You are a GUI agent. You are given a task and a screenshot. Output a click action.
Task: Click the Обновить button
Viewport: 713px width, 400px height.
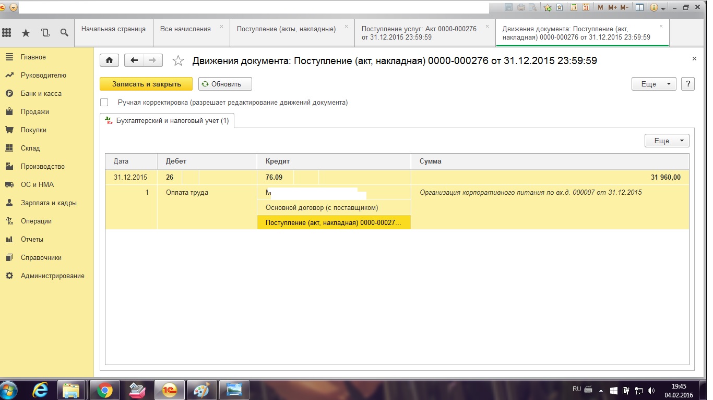(225, 84)
